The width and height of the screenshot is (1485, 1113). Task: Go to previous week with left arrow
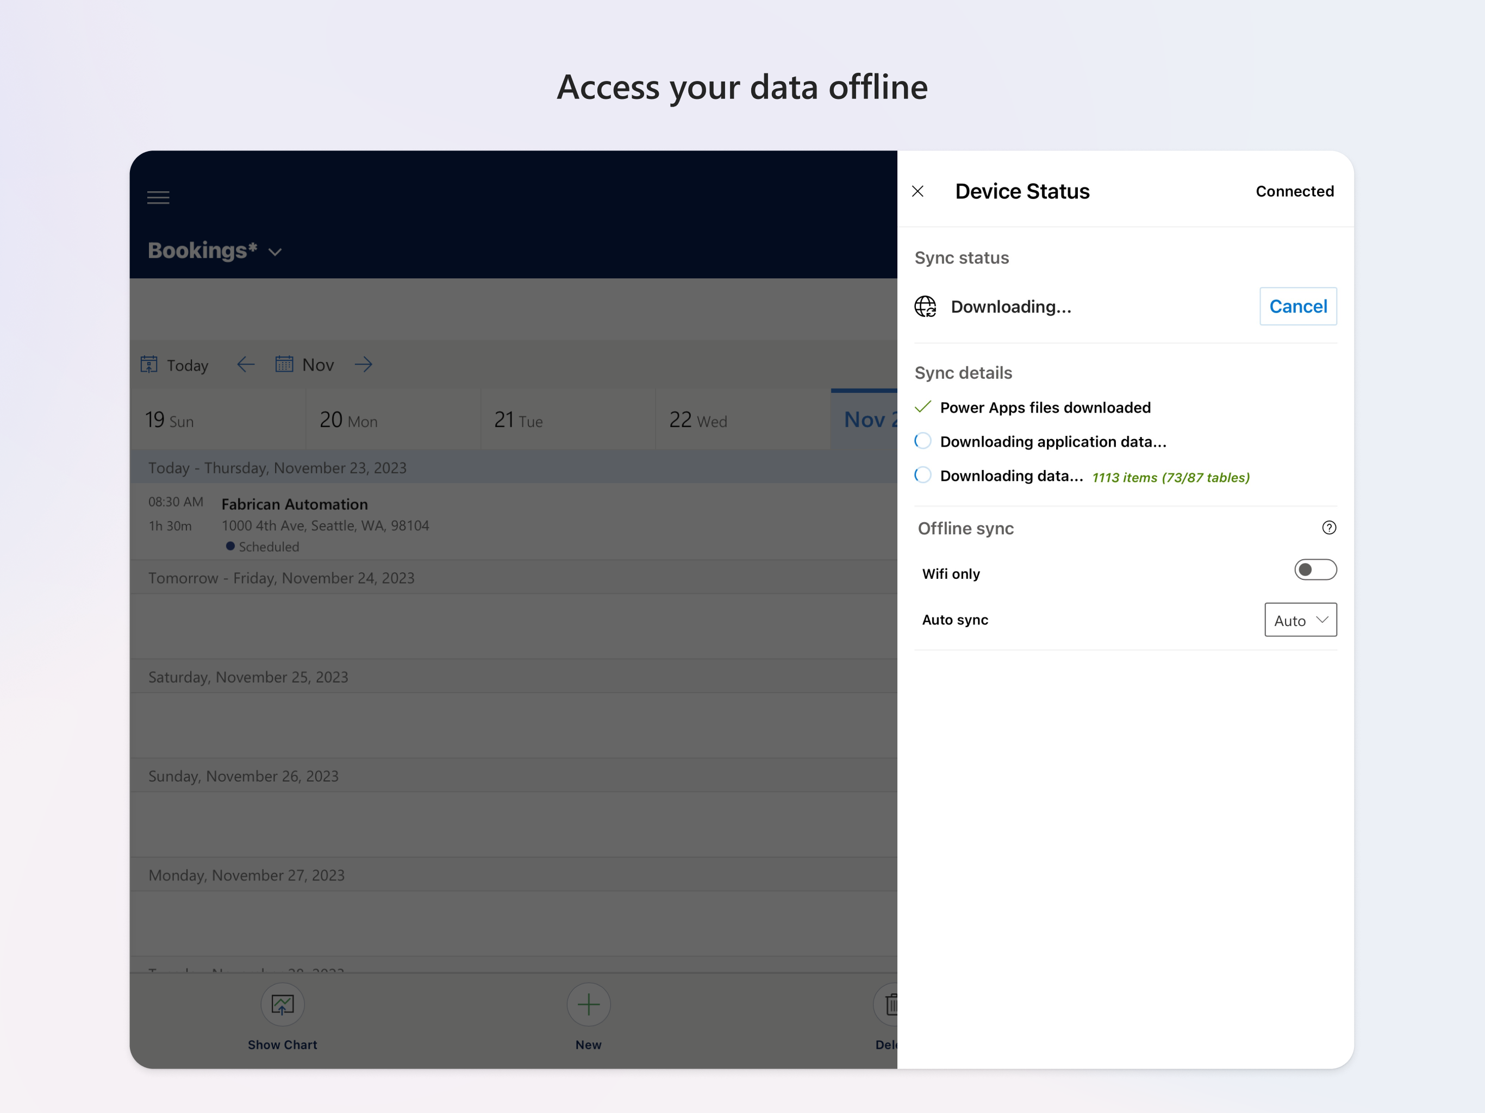click(x=246, y=365)
